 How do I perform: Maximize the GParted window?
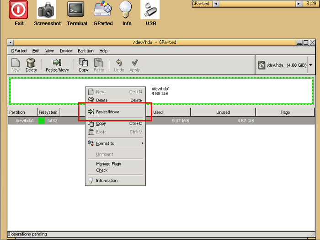pos(306,43)
